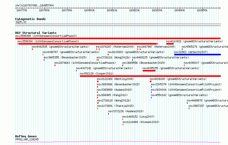Click DGV Structural Variants track title
This screenshot has width=228, height=145.
pos(36,33)
